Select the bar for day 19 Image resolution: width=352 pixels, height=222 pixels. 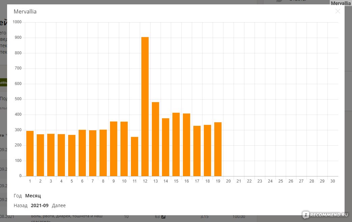point(218,149)
